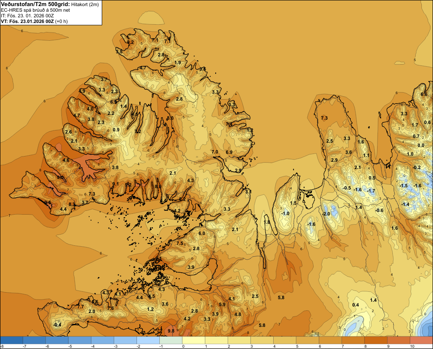Select the '1.9' temperature value

pos(178,62)
